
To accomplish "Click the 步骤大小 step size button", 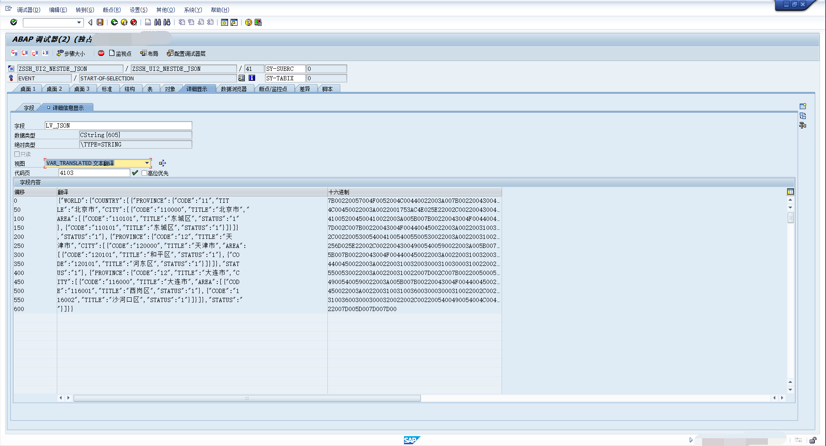I will [x=71, y=54].
